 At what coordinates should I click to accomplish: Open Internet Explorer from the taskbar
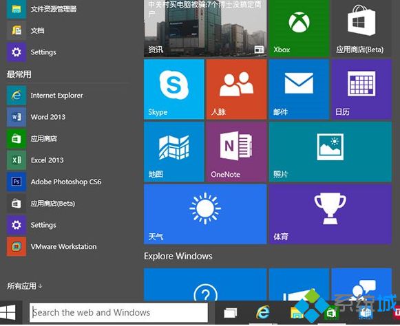coord(263,312)
